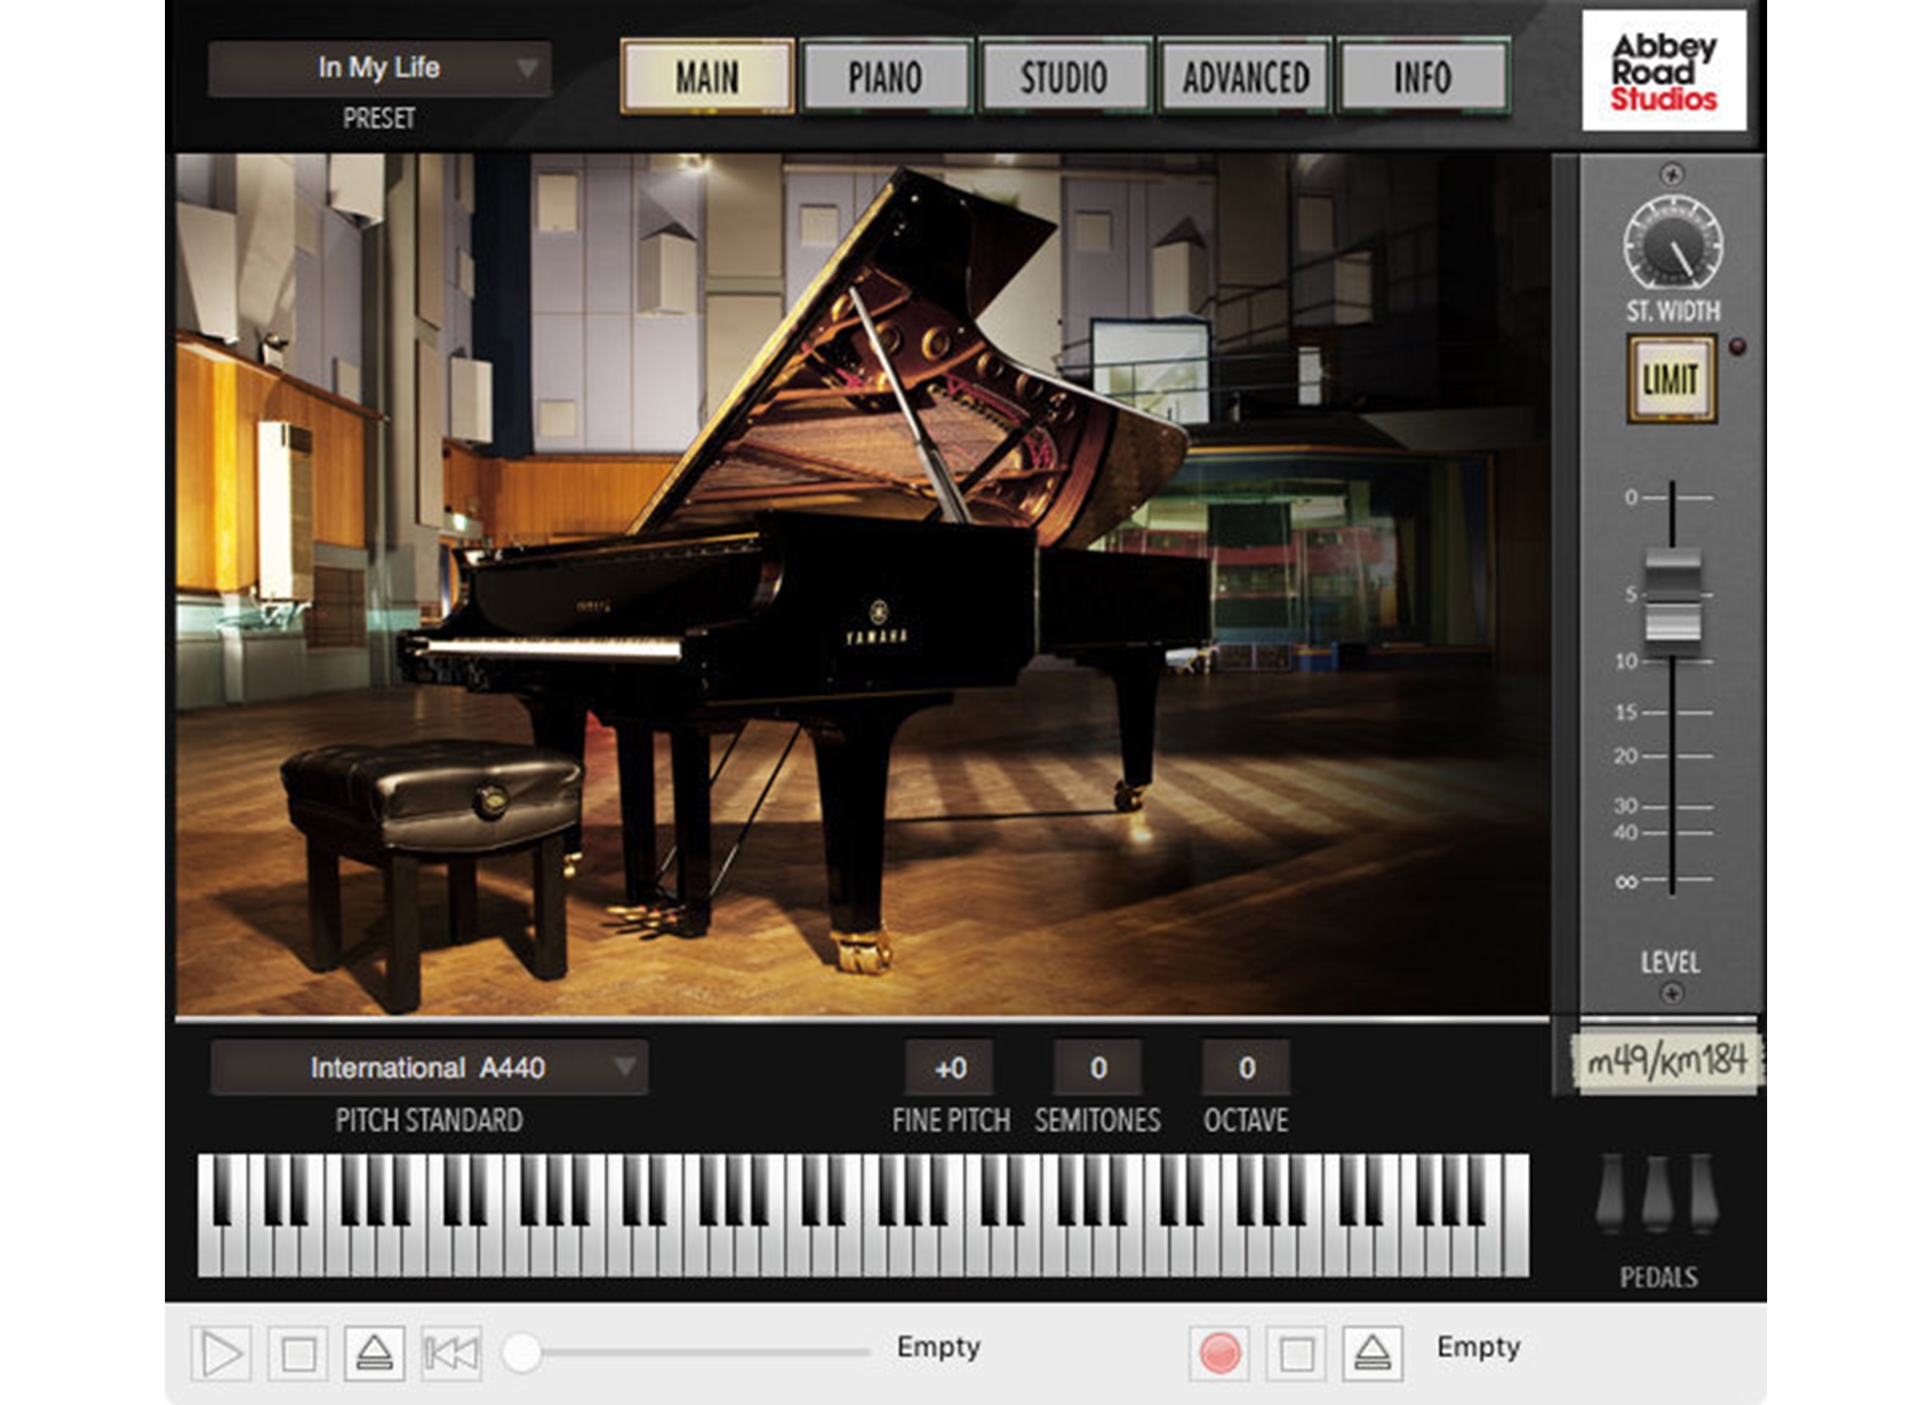
Task: Click the small plus above ST. WIDTH
Action: pos(1671,175)
